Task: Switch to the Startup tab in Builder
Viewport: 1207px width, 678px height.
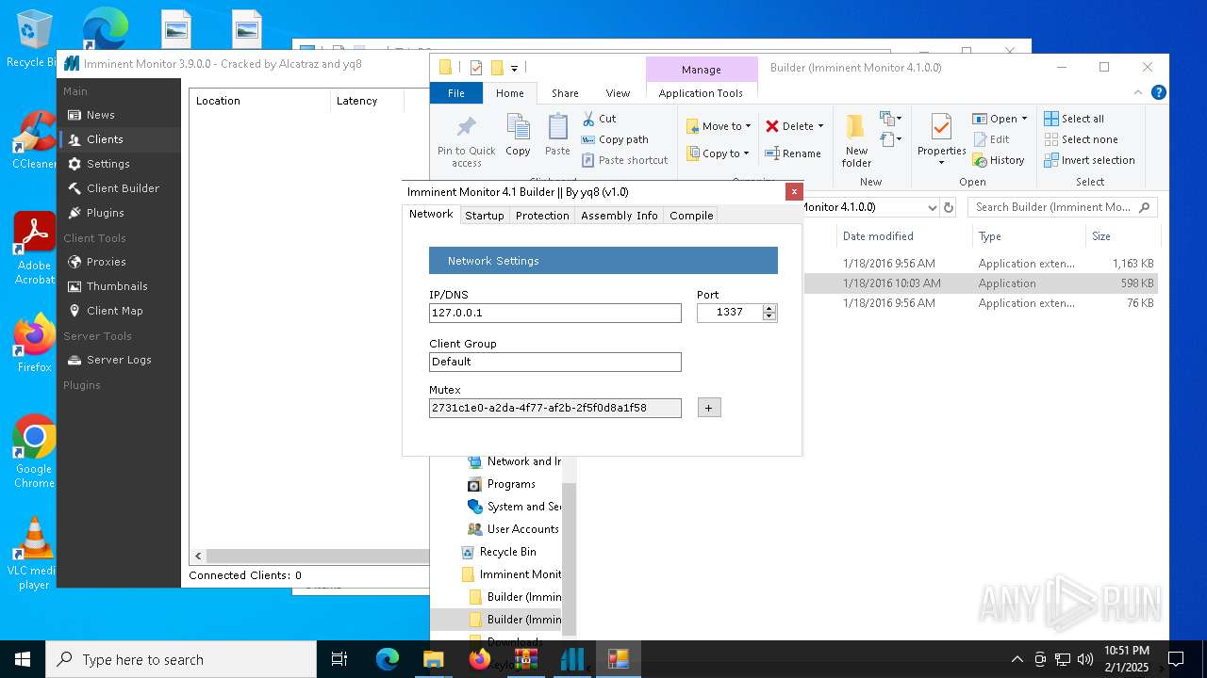Action: click(485, 216)
